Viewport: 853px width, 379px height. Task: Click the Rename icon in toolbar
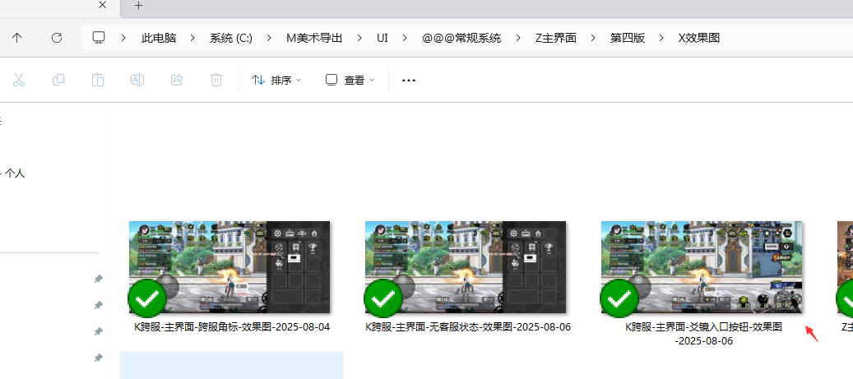pyautogui.click(x=137, y=80)
